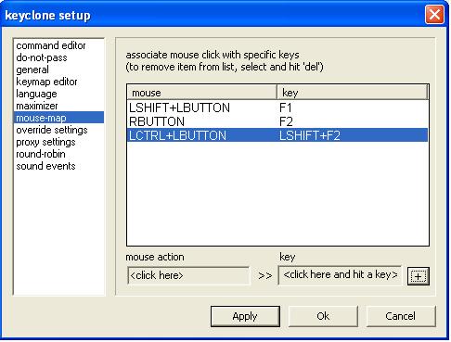Click the key capture input field
Viewport: 451px width, 342px height.
[340, 275]
